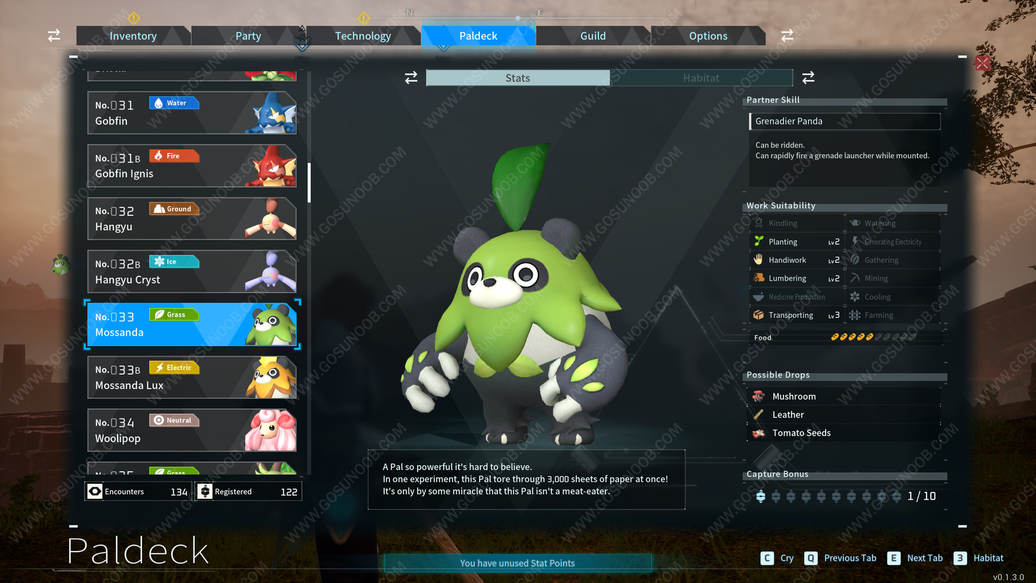
Task: Open the Guild tab
Action: 593,36
